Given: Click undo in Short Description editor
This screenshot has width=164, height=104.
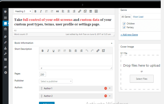Looking at the screenshot, I should [87, 51].
